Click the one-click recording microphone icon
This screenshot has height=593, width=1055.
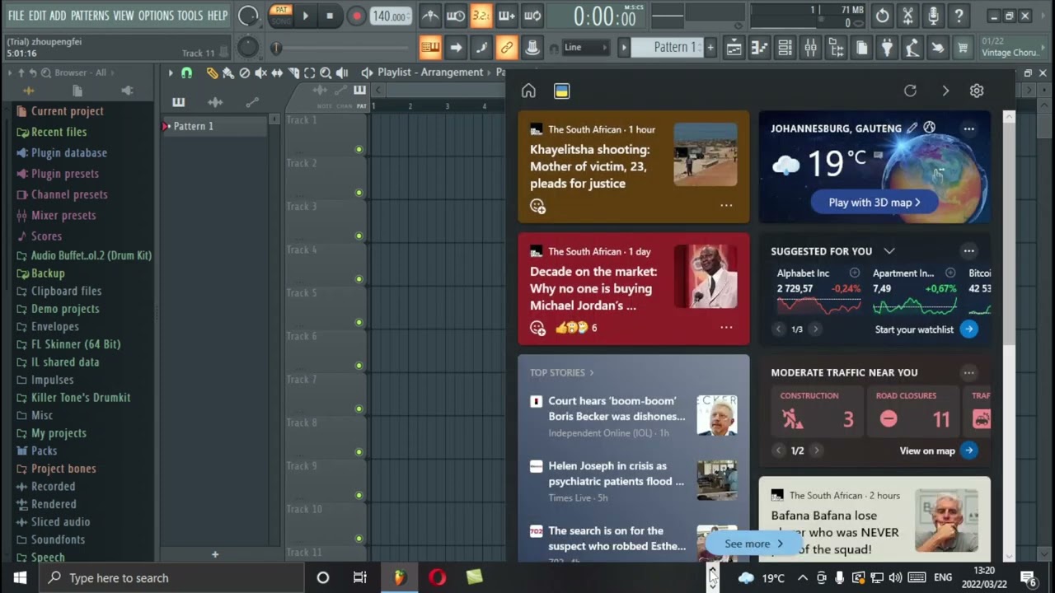click(933, 16)
